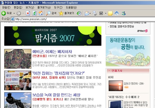This screenshot has height=108, width=155.
Task: Stop page loading with red X icon
Action: pos(28,13)
